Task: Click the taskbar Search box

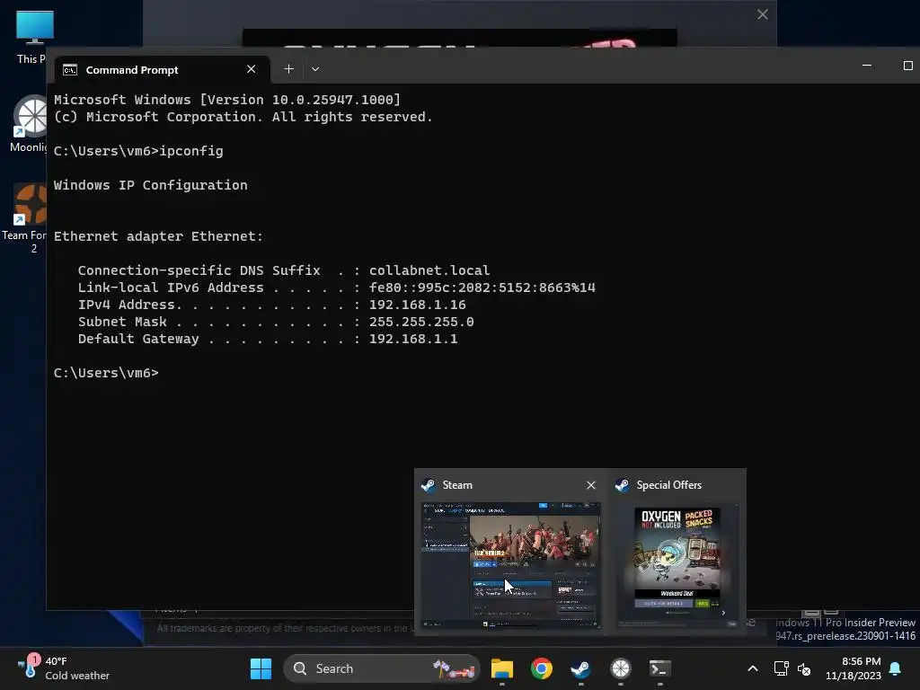Action: pyautogui.click(x=382, y=668)
